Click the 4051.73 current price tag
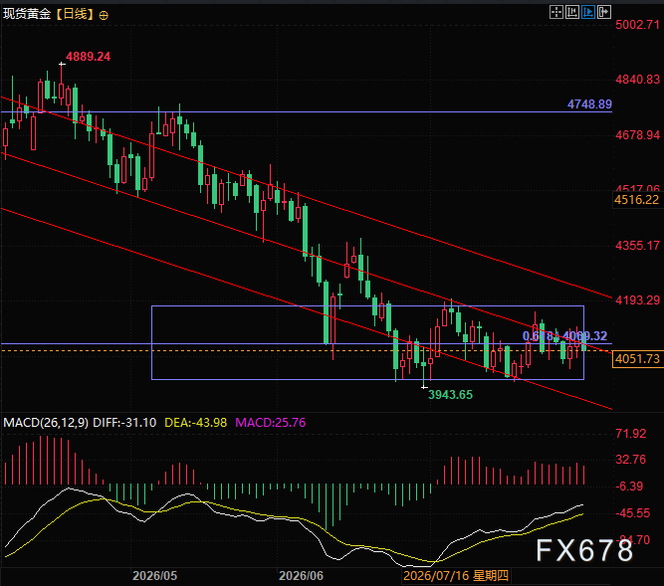The image size is (664, 586). click(x=637, y=359)
